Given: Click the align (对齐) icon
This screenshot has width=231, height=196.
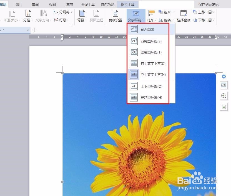Looking at the screenshot, I should coord(151,13).
